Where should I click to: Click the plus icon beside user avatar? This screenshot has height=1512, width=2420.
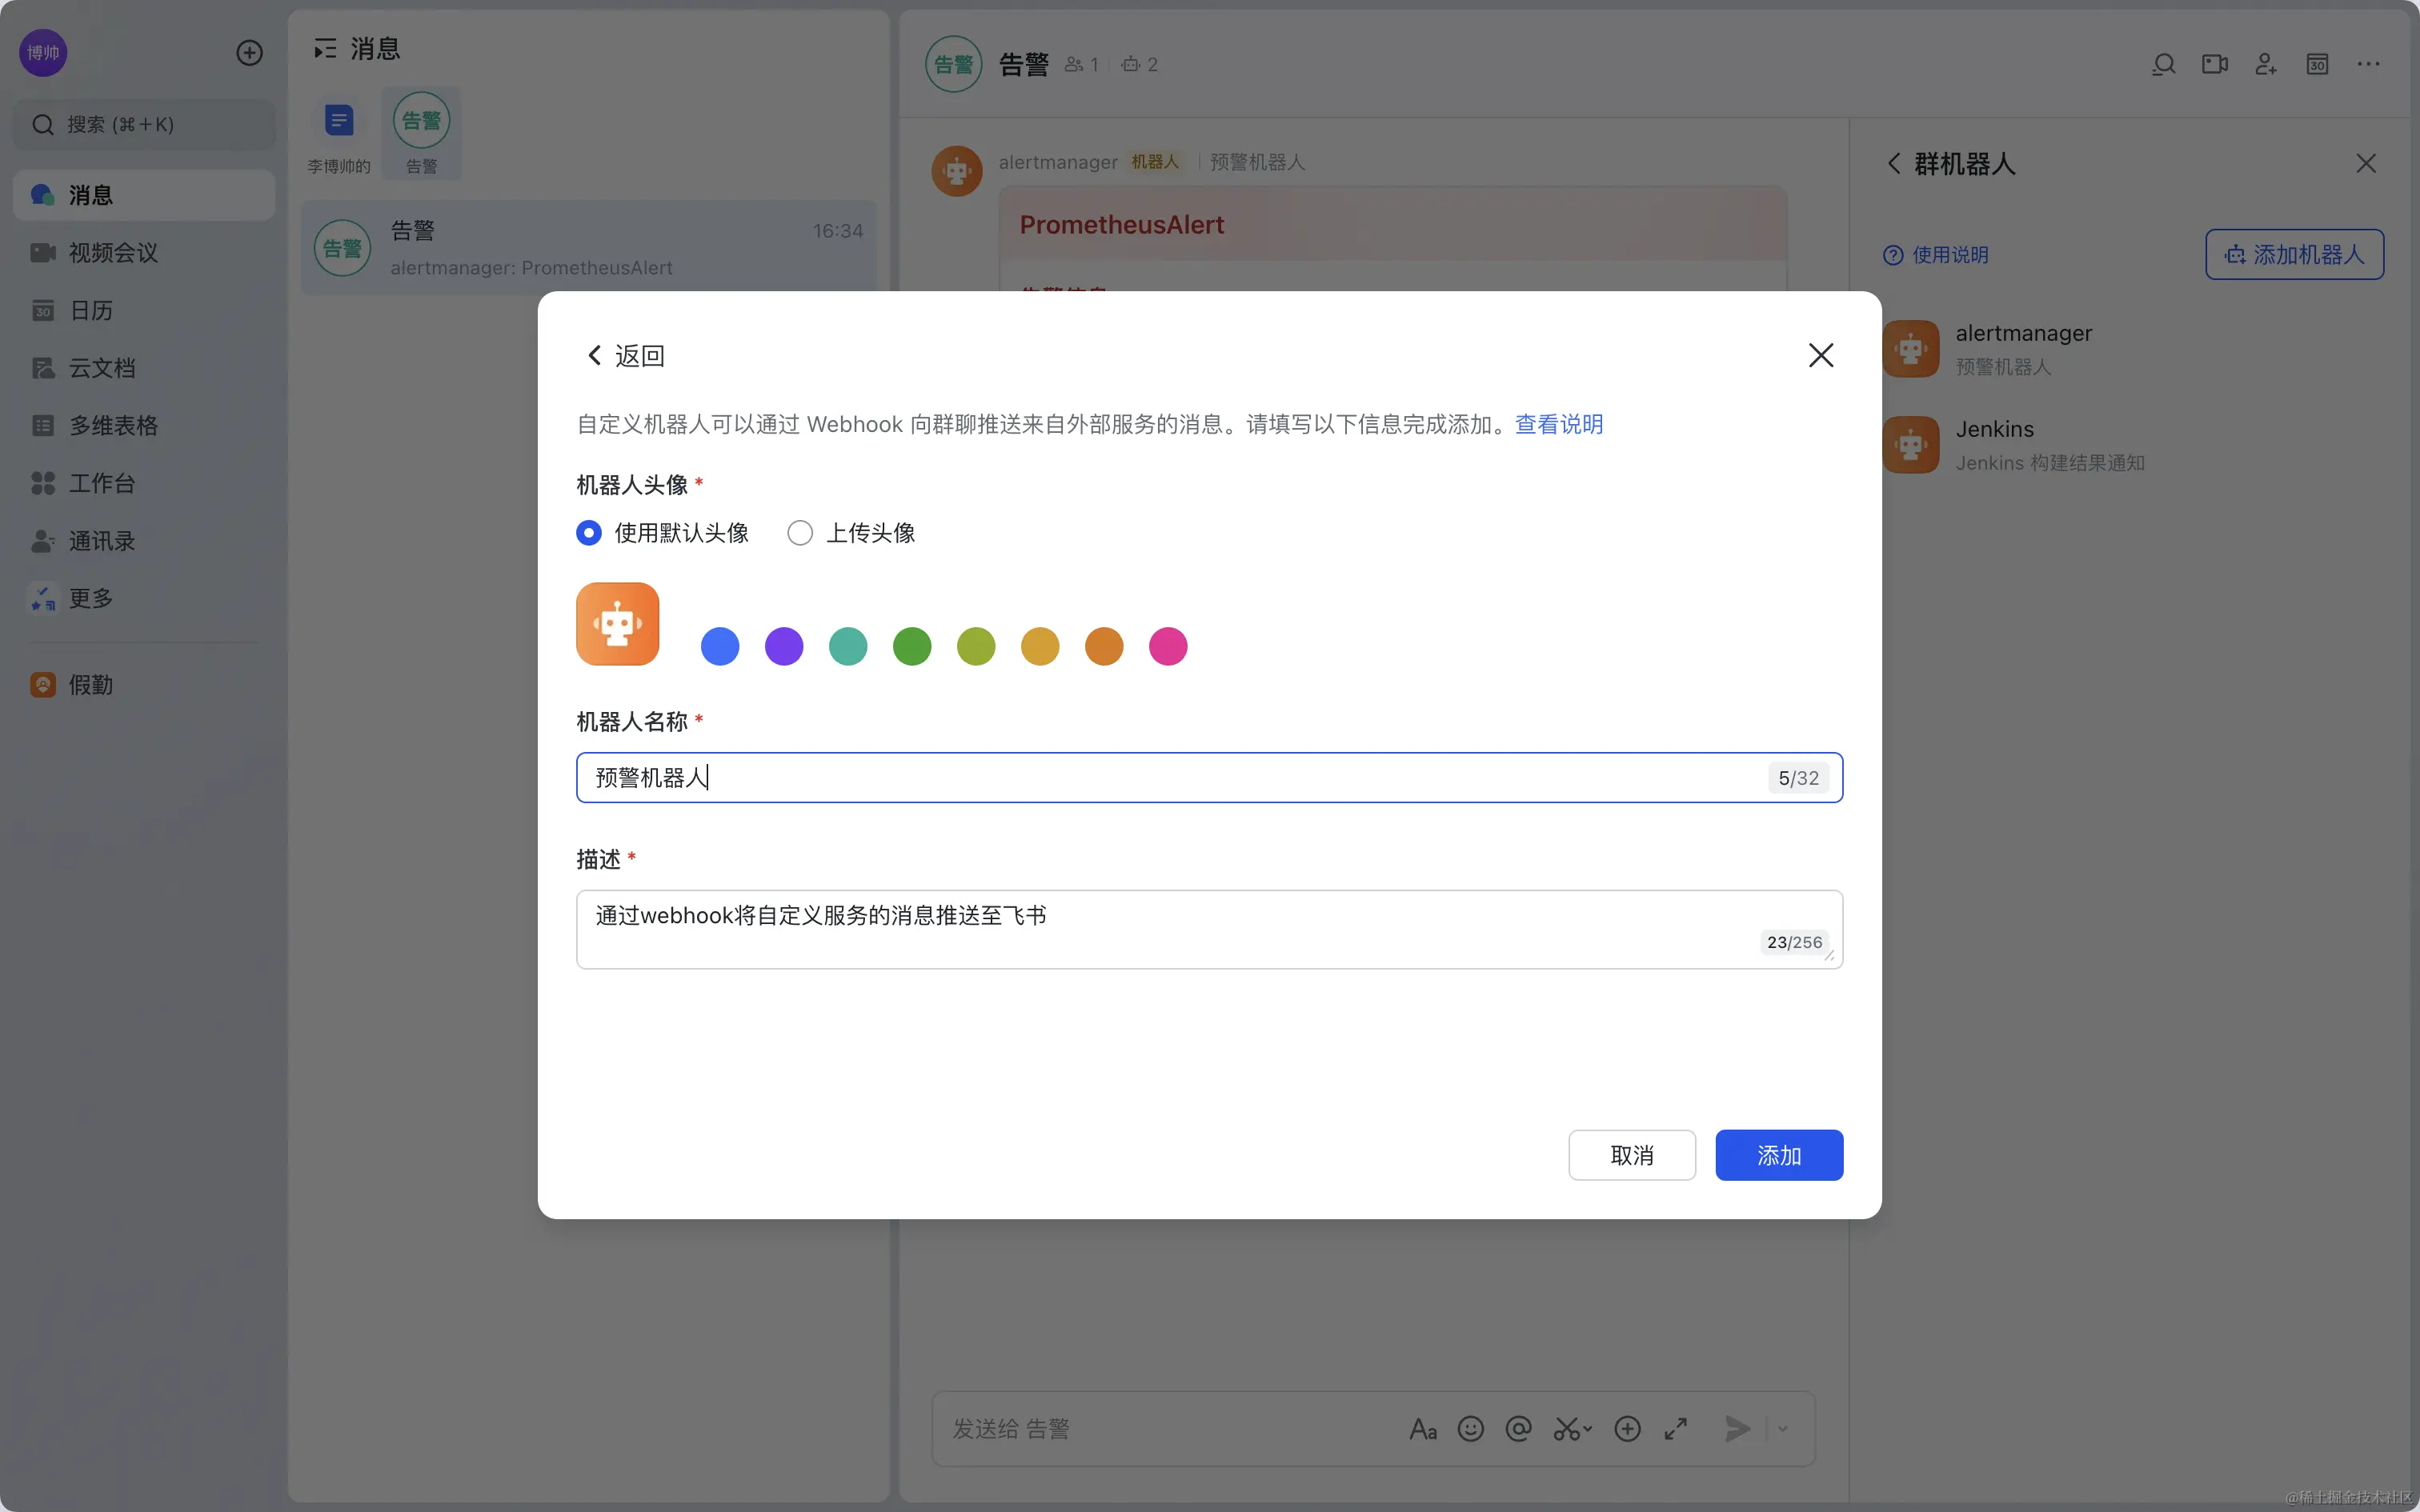coord(249,53)
